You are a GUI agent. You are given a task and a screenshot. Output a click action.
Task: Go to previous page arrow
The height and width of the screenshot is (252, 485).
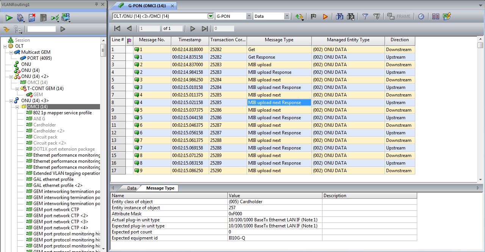129,28
